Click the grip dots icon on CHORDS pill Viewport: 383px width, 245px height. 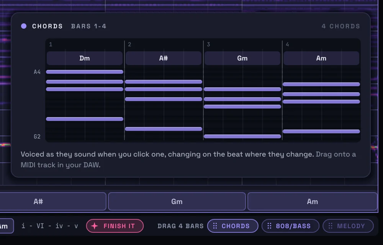tap(215, 226)
